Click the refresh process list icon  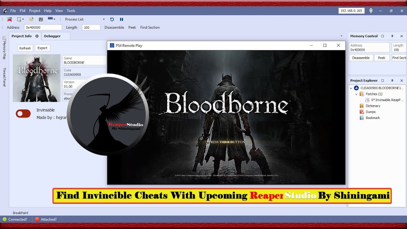(112, 19)
